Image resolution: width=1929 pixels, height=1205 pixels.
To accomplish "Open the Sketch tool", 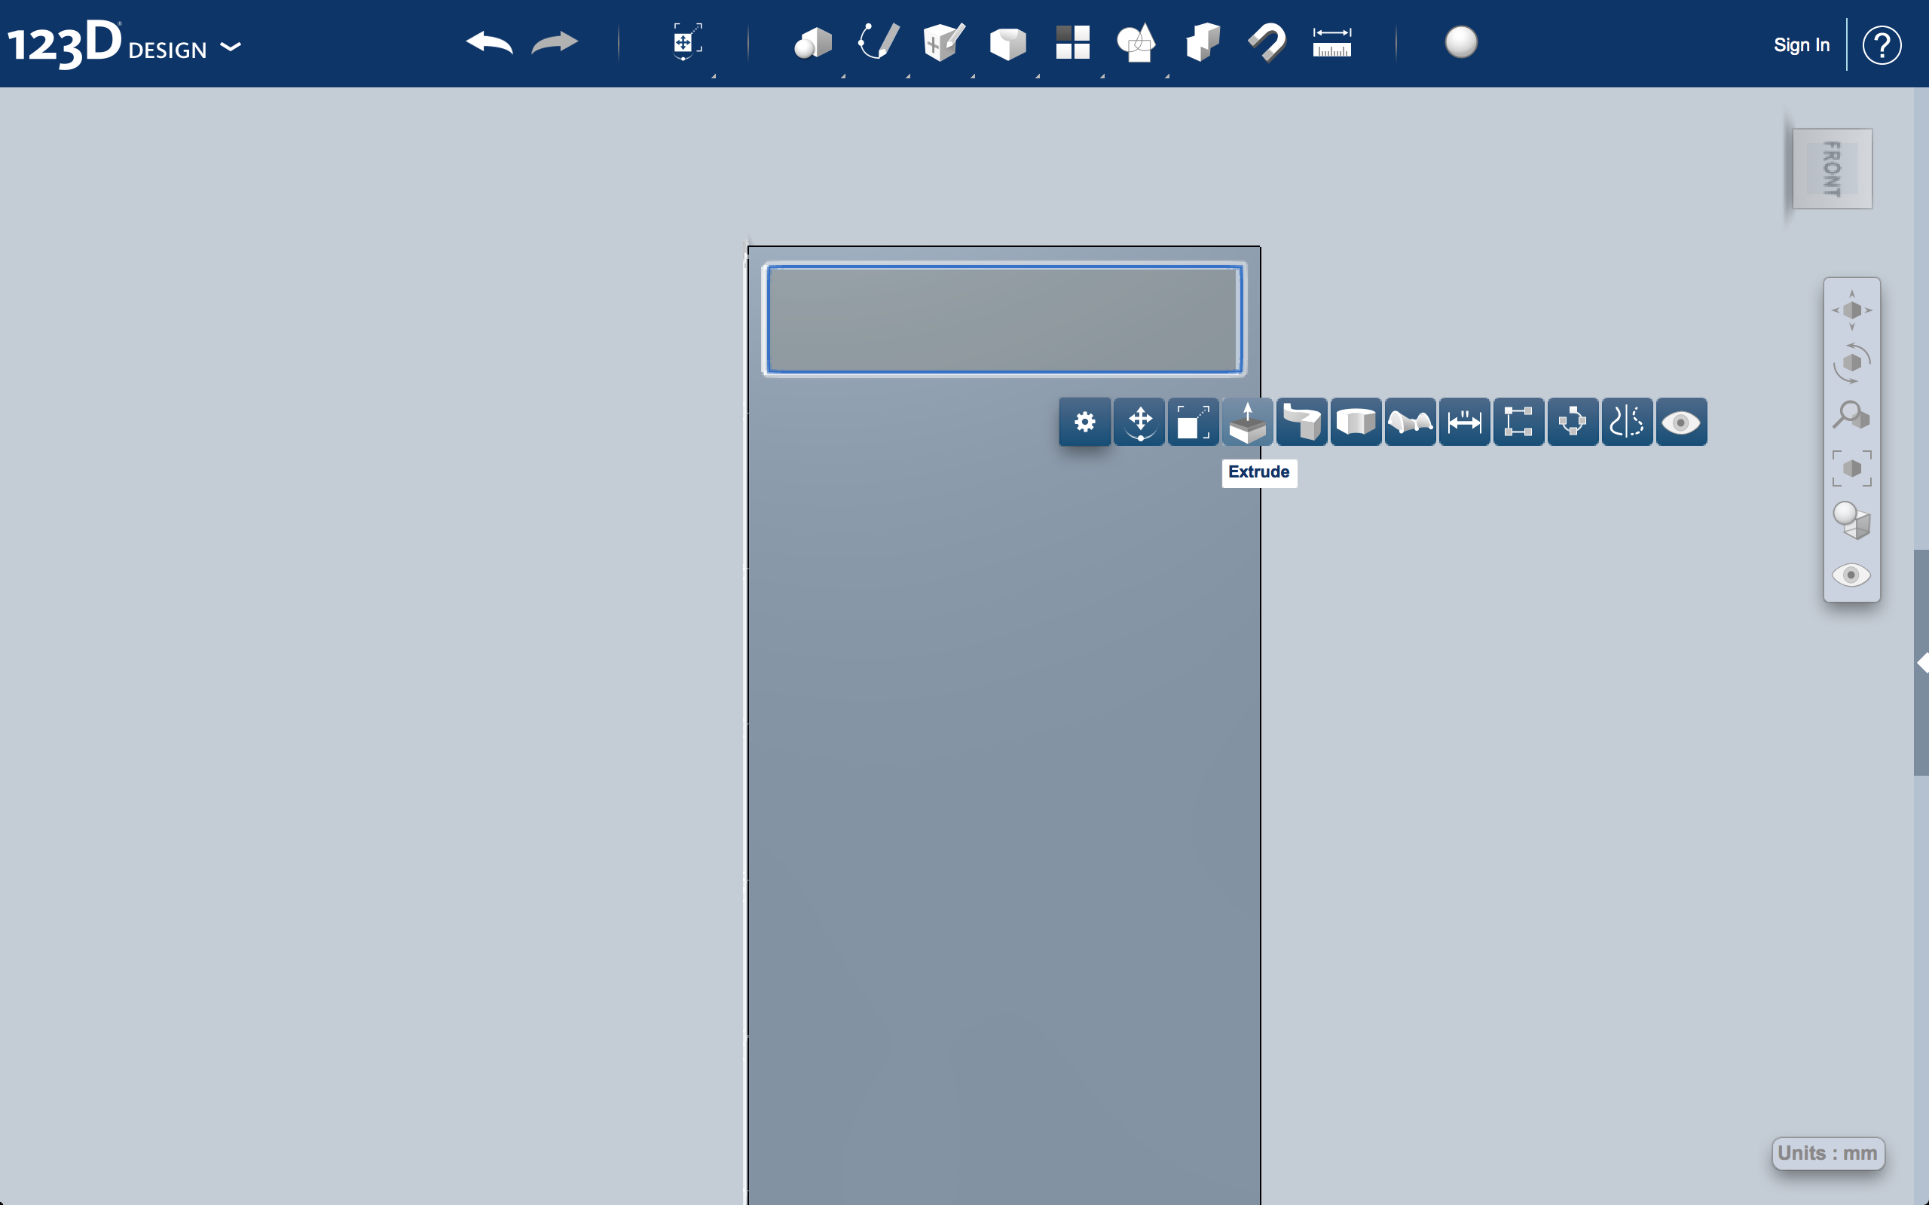I will [x=877, y=44].
